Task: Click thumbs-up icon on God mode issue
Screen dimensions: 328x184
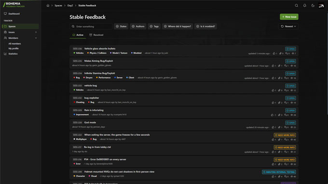Action: (273, 127)
